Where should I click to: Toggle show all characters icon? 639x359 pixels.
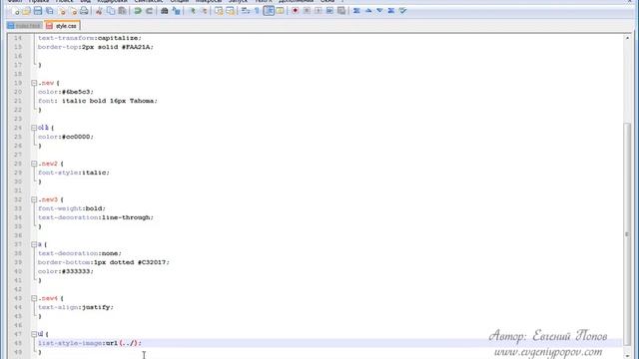pos(257,11)
